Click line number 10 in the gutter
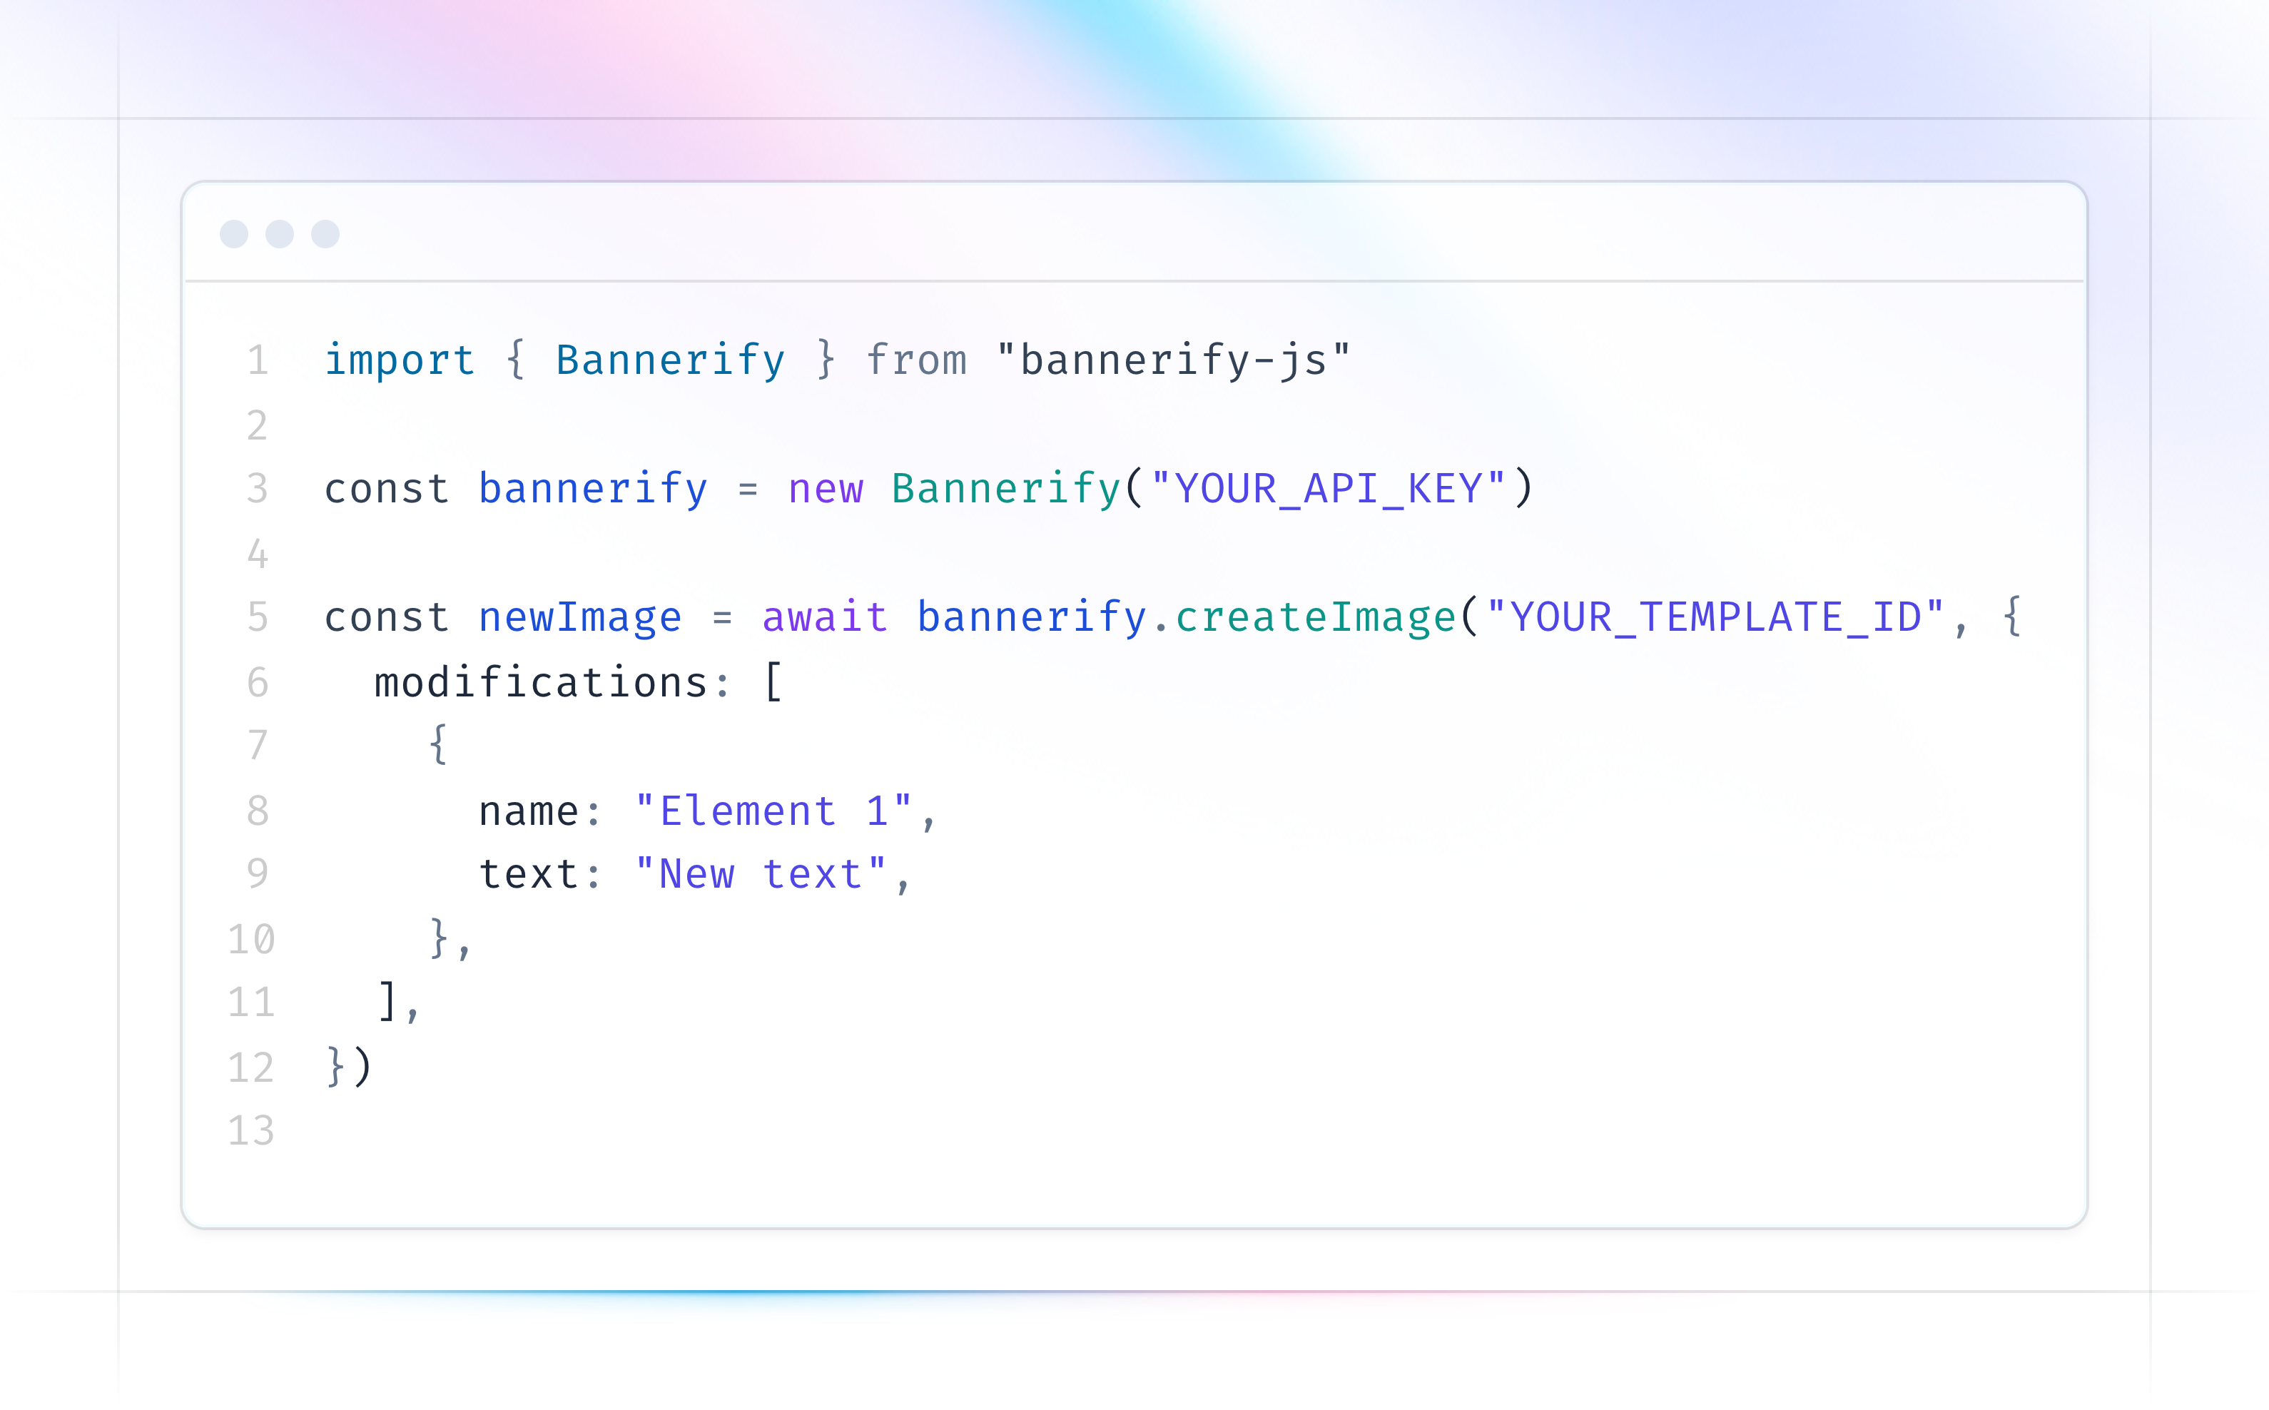 [x=252, y=939]
